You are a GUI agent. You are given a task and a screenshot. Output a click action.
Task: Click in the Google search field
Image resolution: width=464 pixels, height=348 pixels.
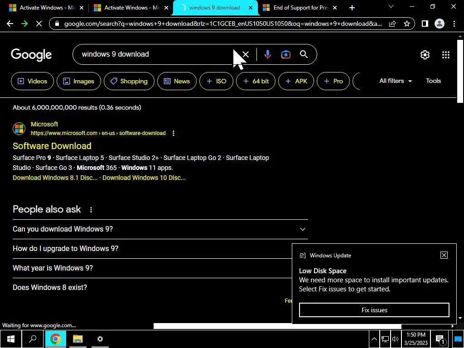pos(157,54)
